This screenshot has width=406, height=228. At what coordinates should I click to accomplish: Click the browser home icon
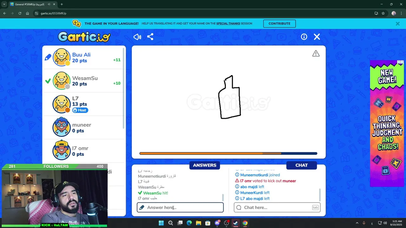28,13
